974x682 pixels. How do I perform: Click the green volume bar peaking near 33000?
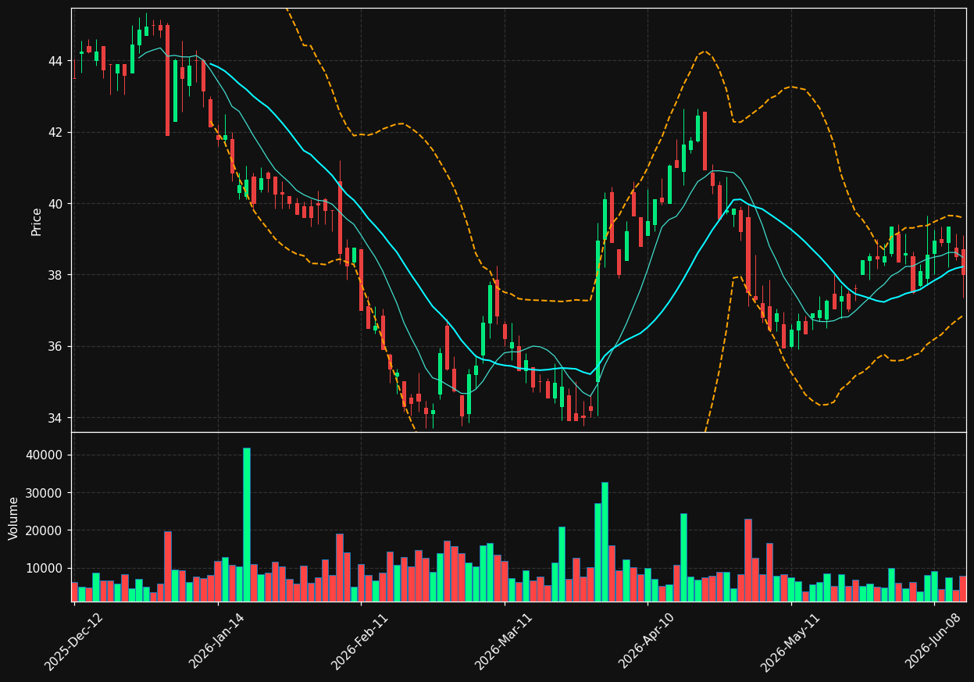click(605, 541)
